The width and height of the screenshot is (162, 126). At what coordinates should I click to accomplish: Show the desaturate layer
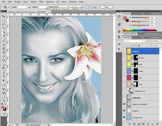pos(124,97)
